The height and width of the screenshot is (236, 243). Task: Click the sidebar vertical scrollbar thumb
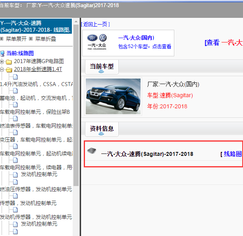(76, 105)
